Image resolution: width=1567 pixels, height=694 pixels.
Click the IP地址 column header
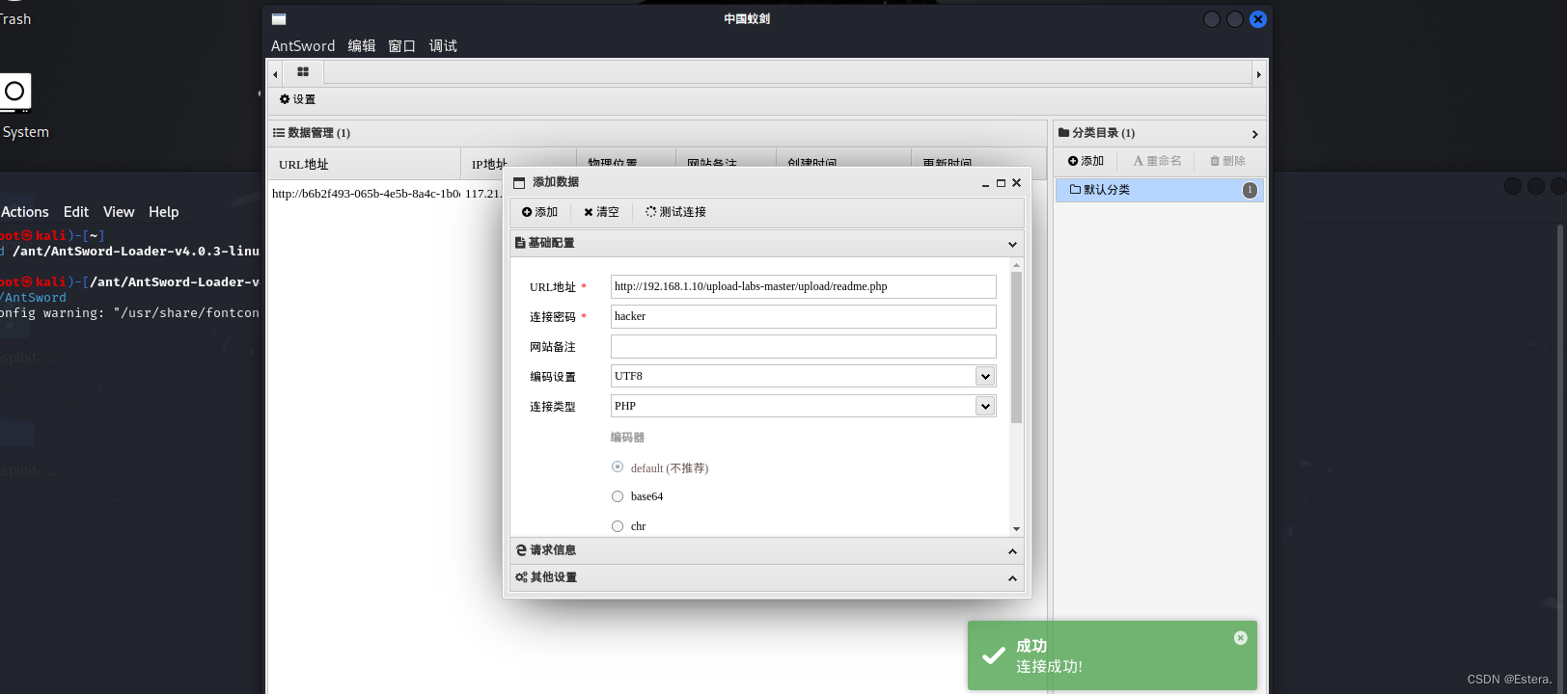click(518, 164)
